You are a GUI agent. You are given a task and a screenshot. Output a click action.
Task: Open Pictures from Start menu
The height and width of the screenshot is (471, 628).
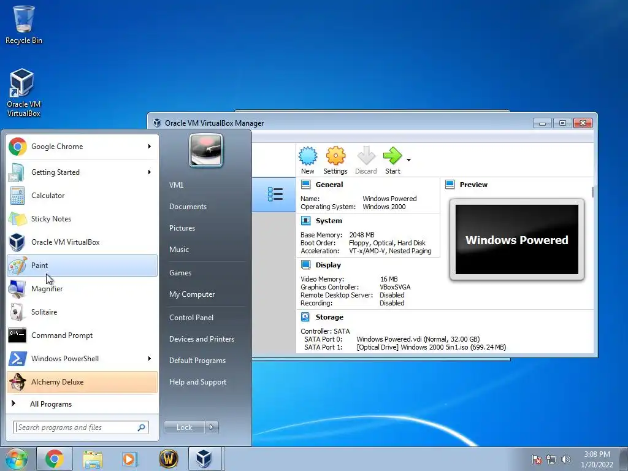pyautogui.click(x=182, y=228)
